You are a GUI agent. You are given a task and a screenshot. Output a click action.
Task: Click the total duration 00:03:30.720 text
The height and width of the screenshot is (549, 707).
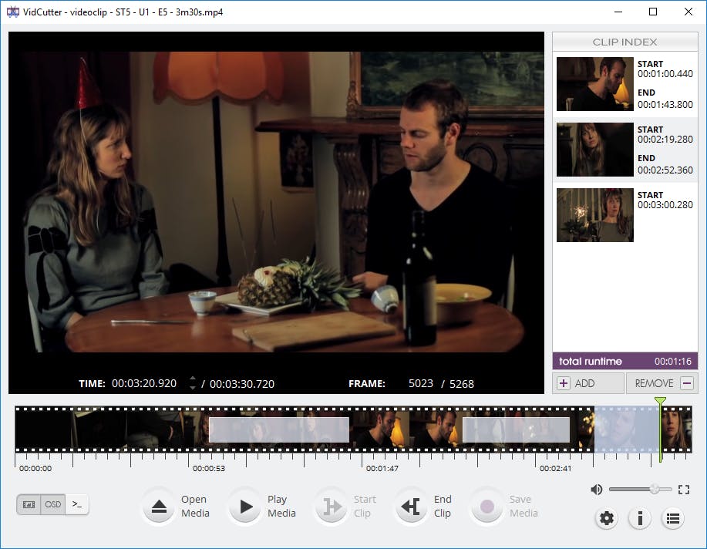[x=241, y=384]
